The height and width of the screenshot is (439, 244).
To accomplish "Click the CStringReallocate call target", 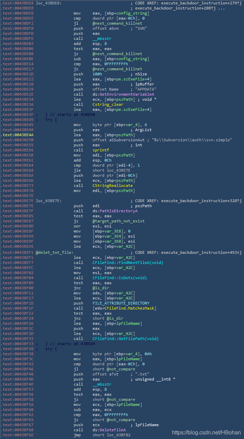I will click(x=113, y=186).
